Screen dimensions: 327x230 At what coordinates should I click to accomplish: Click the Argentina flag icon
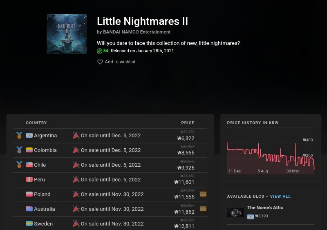(29, 136)
